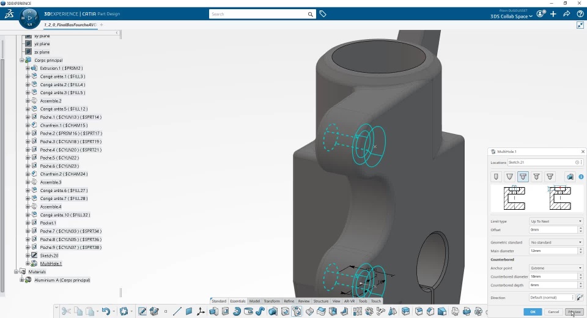This screenshot has width=587, height=318.
Task: Switch to the Essentials toolbar tab
Action: pos(238,301)
